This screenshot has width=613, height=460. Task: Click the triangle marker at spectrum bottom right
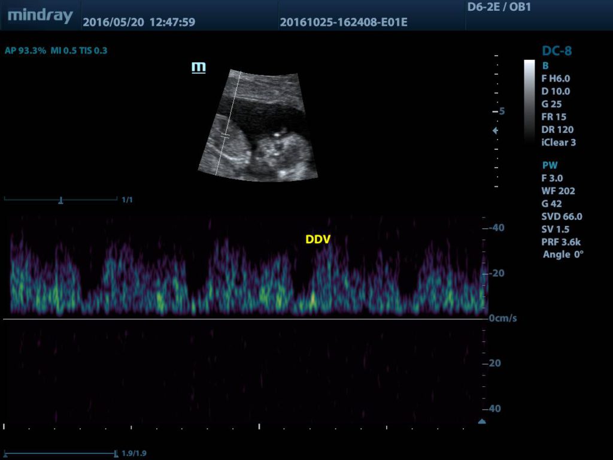tap(481, 422)
